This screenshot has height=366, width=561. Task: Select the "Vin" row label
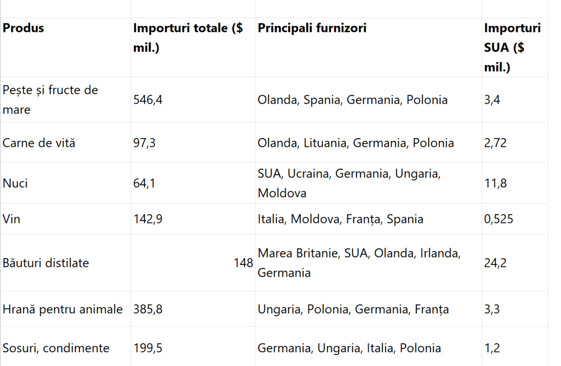coord(12,219)
